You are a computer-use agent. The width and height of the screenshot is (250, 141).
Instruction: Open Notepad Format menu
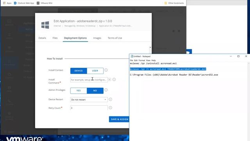[142, 60]
